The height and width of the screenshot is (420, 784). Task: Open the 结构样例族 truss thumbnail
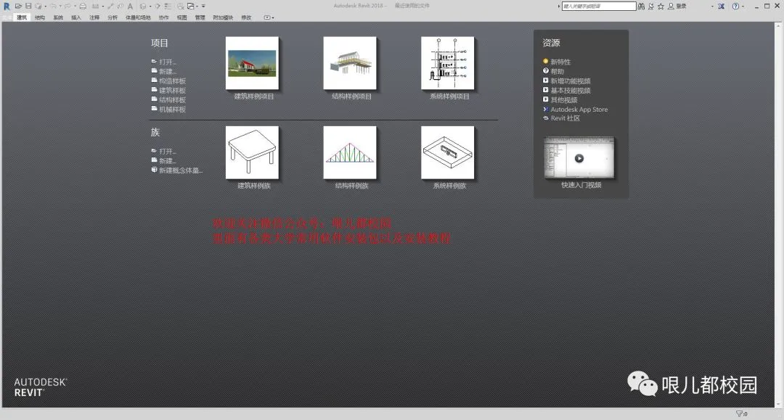click(x=350, y=152)
